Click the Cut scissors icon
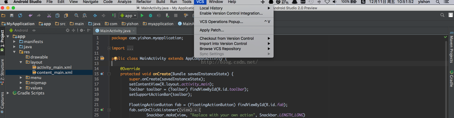Image resolution: width=454 pixels, height=118 pixels. tap(49, 16)
